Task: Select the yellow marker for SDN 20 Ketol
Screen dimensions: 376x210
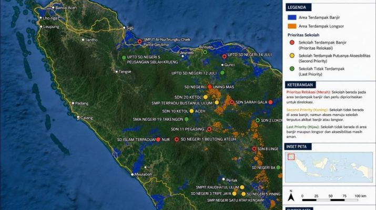Action: pyautogui.click(x=206, y=97)
